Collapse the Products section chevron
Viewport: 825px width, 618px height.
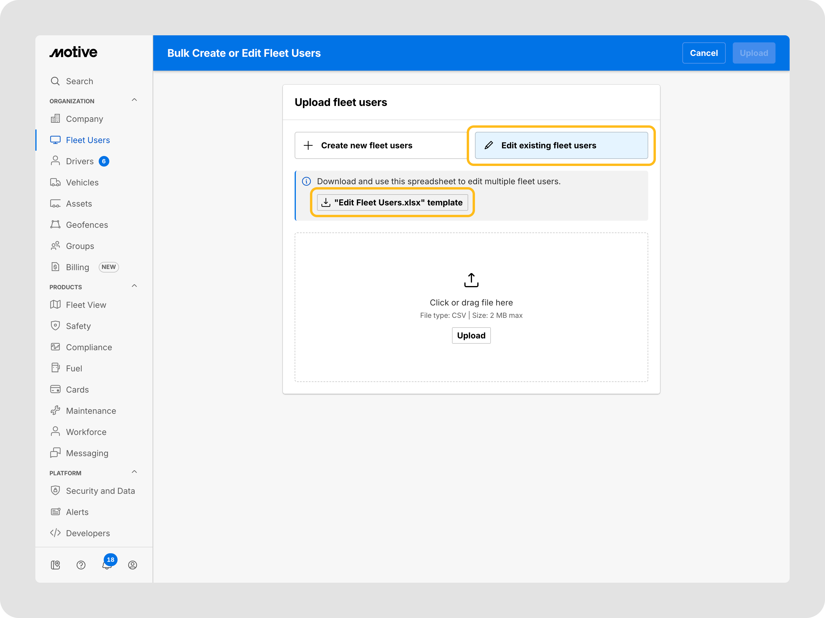point(134,286)
